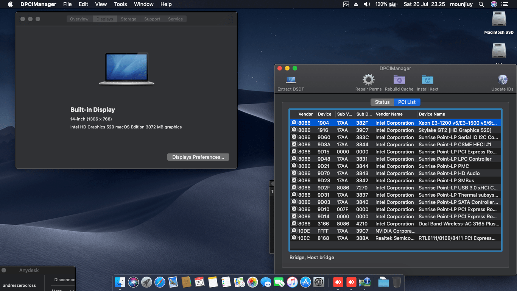517x291 pixels.
Task: Click the DPCIManager icon in the Dock
Action: coord(364,282)
